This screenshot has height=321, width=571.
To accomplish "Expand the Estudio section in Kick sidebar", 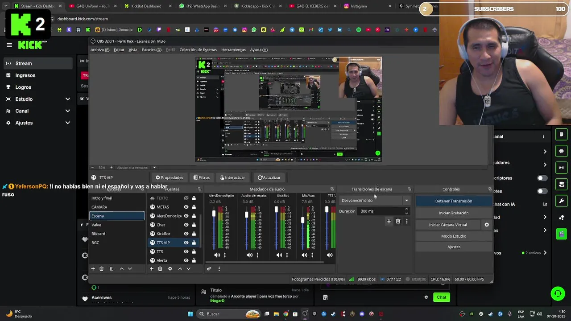I will tap(67, 99).
